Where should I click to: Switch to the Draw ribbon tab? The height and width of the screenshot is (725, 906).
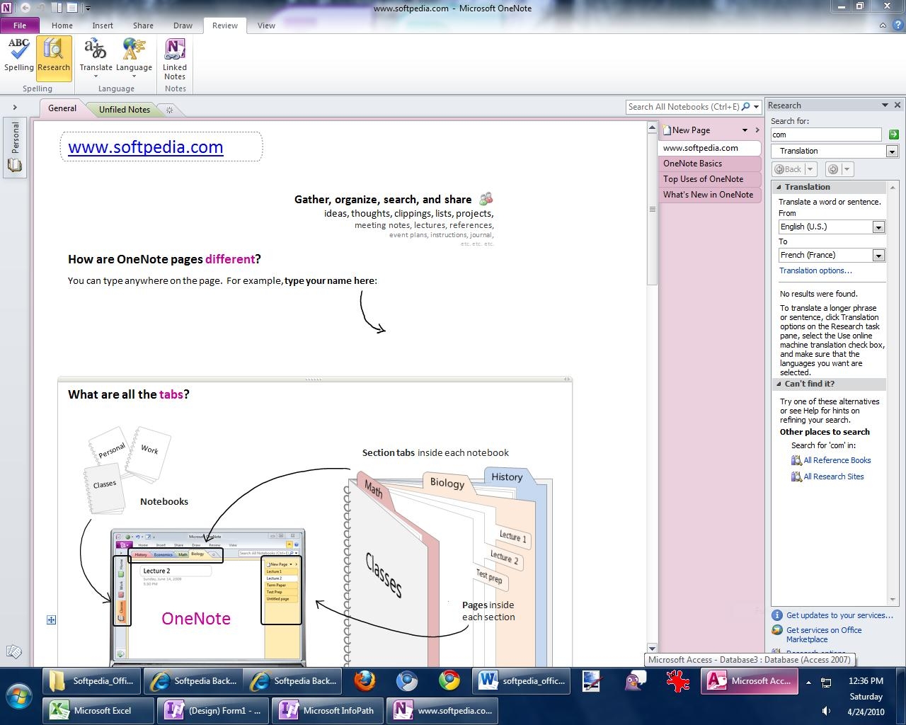coord(183,25)
